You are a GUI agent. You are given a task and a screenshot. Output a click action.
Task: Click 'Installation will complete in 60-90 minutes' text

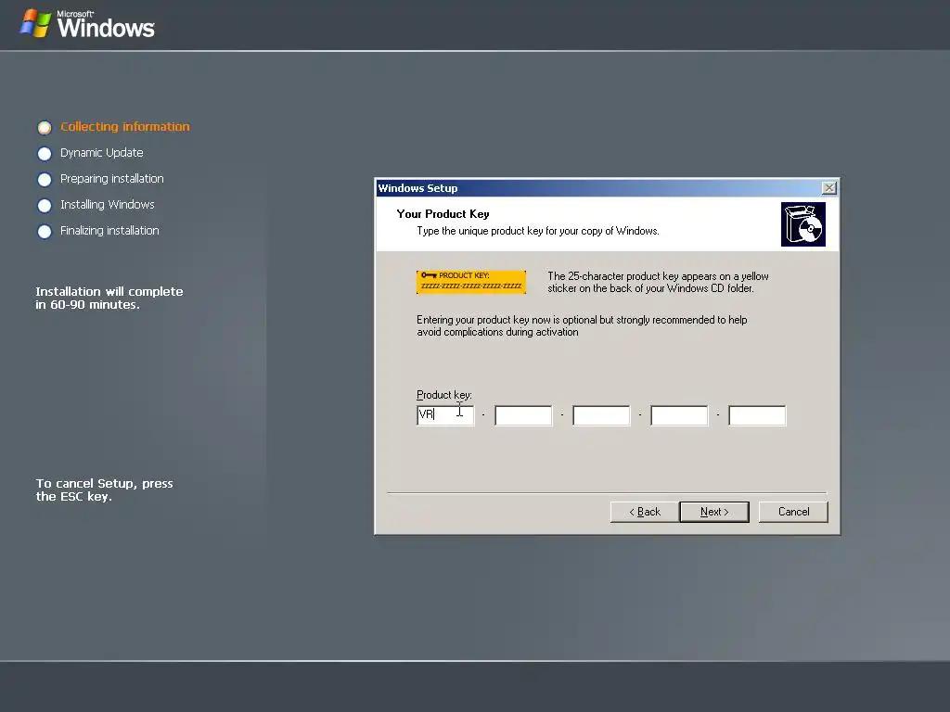tap(109, 298)
